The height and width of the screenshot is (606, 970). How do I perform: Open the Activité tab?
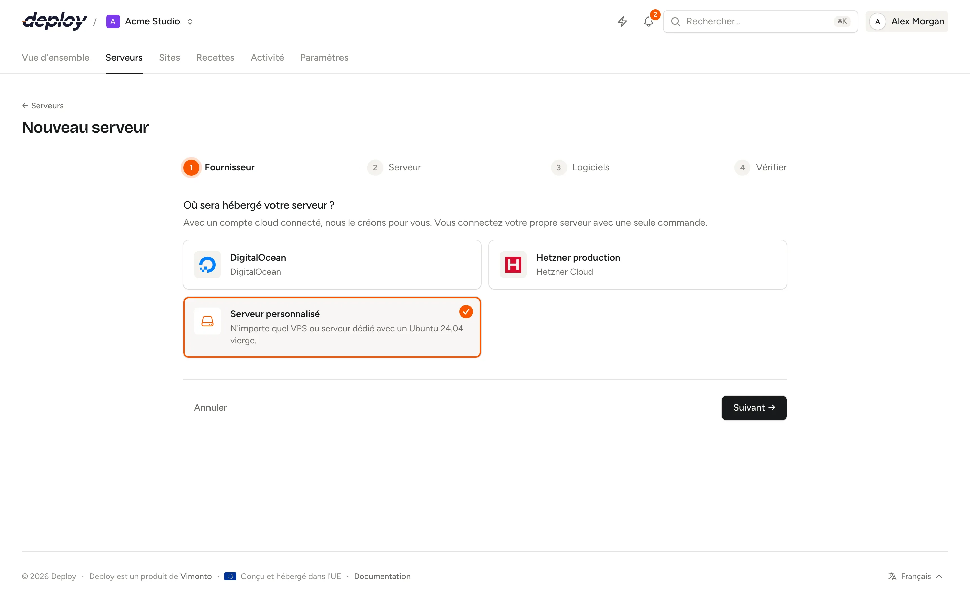(267, 57)
